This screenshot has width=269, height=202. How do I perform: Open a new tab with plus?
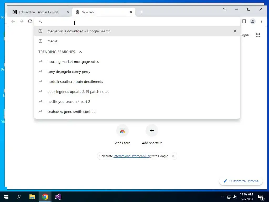coord(141,12)
